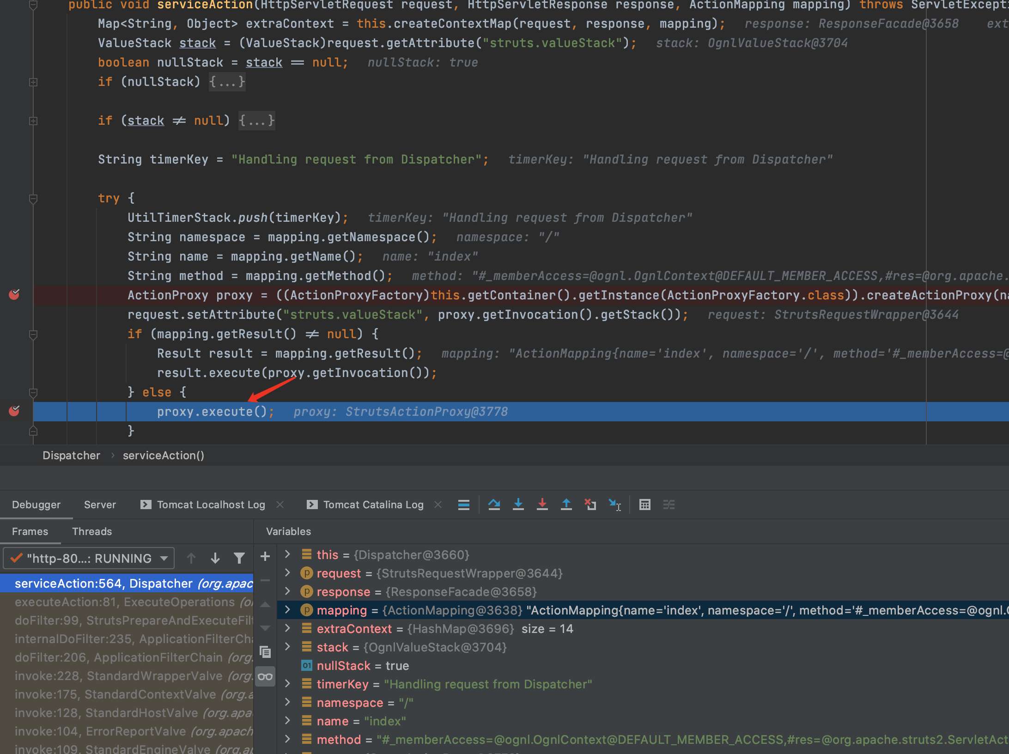Expand the 'this' variable node
Viewport: 1009px width, 754px height.
tap(287, 554)
